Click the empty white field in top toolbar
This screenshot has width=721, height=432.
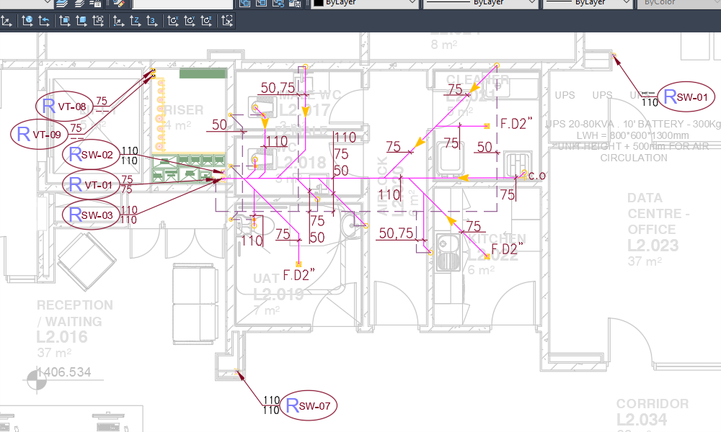[182, 4]
